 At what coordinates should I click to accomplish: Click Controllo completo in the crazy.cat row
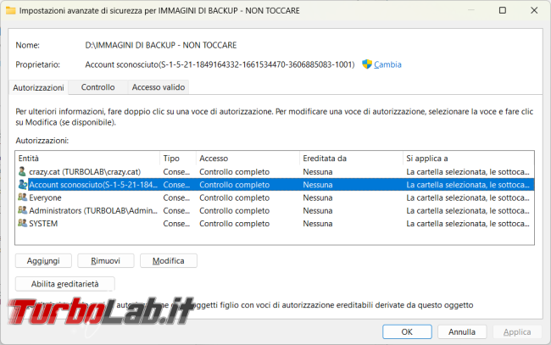click(234, 172)
